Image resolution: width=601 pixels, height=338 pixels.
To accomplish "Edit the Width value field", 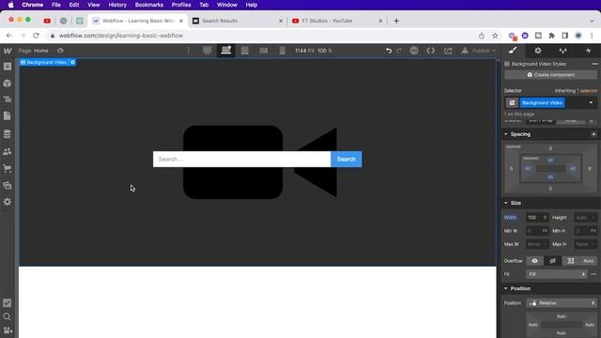I will click(537, 217).
